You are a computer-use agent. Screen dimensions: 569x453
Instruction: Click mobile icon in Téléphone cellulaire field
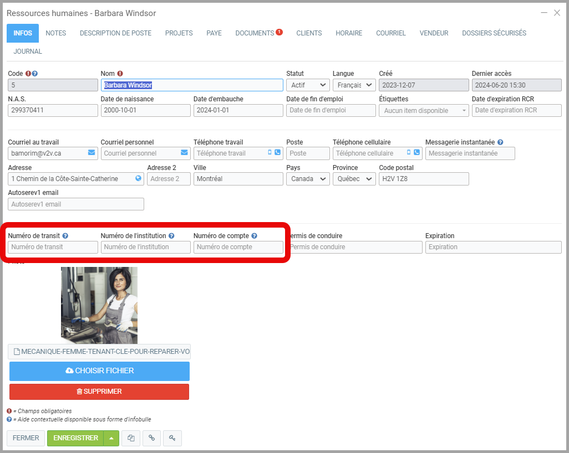click(x=409, y=153)
